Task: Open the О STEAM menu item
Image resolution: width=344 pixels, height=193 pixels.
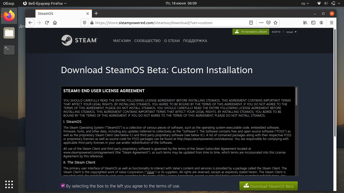Action: tap(172, 41)
